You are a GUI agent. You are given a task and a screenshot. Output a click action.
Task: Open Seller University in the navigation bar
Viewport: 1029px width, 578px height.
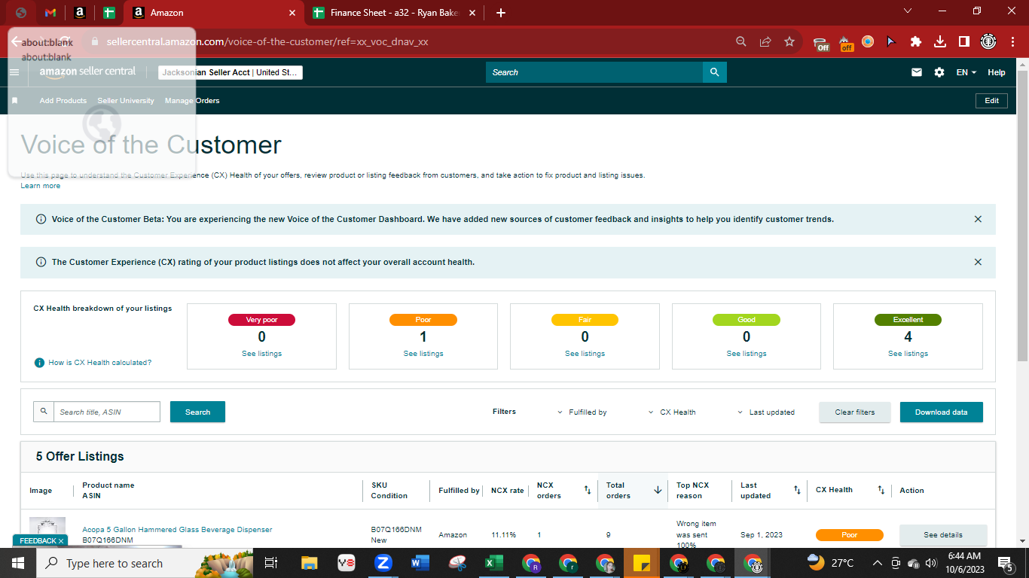pyautogui.click(x=126, y=101)
